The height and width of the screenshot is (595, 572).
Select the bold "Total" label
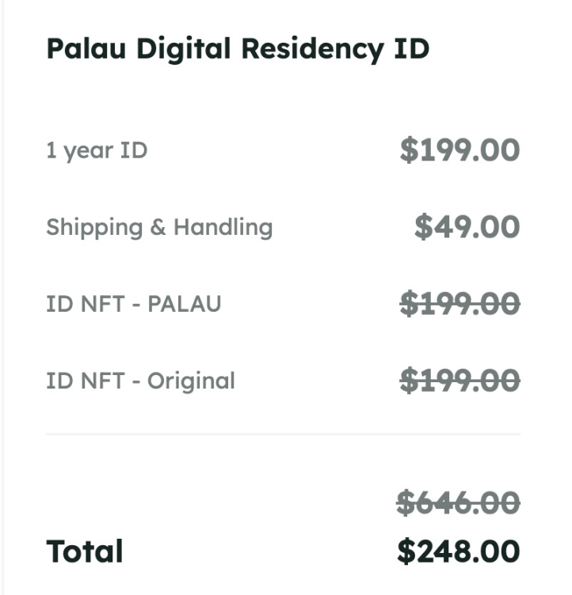[85, 551]
